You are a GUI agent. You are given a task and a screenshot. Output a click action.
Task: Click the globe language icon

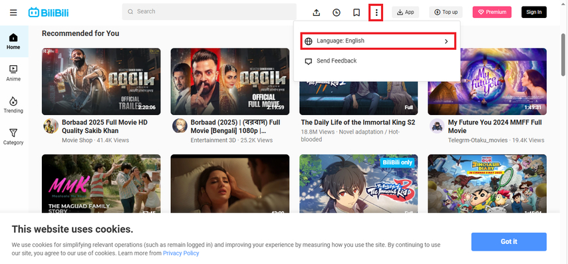[x=308, y=41]
